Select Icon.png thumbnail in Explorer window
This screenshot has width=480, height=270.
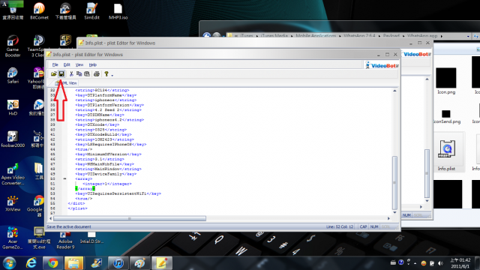[x=446, y=80]
